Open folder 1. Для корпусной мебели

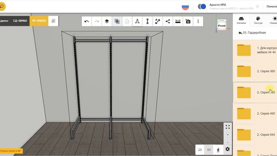255,50
